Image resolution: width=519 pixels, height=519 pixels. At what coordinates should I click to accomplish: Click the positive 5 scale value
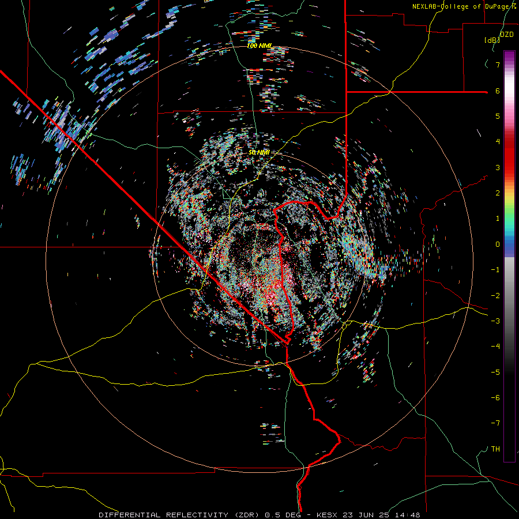[x=498, y=116]
